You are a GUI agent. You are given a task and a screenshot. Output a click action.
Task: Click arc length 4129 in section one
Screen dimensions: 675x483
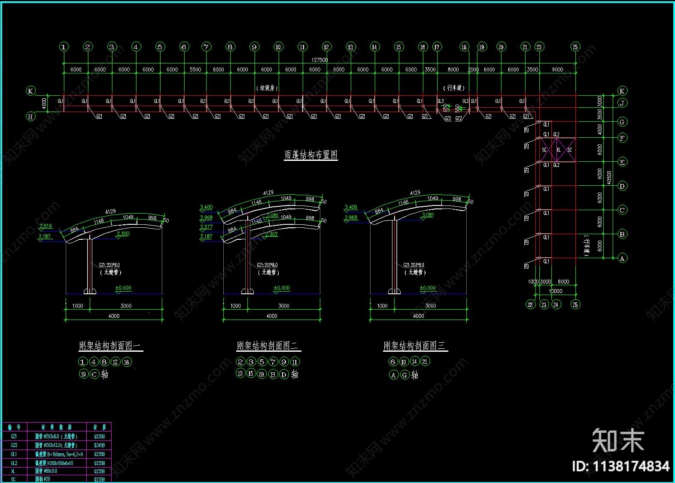pyautogui.click(x=110, y=211)
